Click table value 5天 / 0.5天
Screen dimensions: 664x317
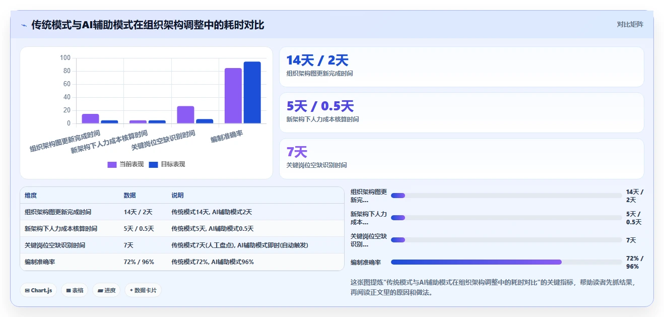139,229
